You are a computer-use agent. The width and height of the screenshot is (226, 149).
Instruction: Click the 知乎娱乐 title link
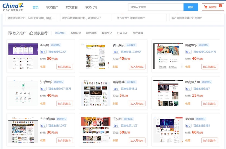(46, 82)
